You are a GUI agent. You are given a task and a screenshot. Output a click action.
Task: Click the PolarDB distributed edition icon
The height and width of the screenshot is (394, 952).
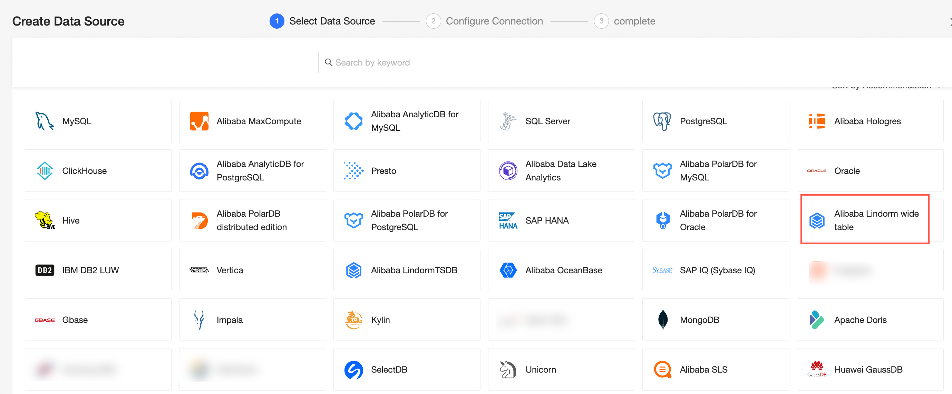(200, 220)
